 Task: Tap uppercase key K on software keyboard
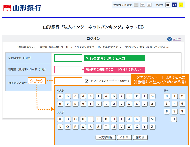coord(137,119)
